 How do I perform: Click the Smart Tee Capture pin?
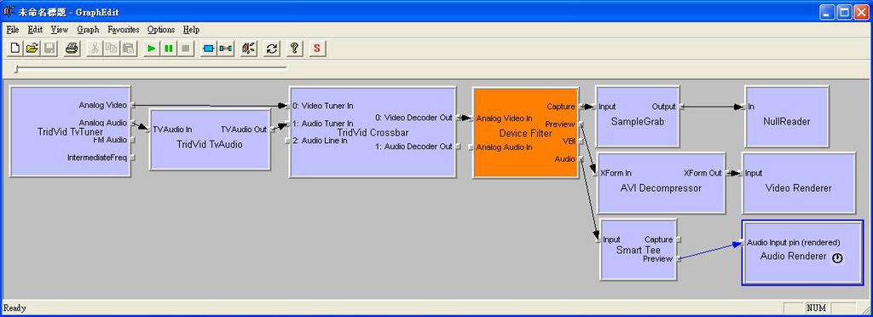[679, 239]
